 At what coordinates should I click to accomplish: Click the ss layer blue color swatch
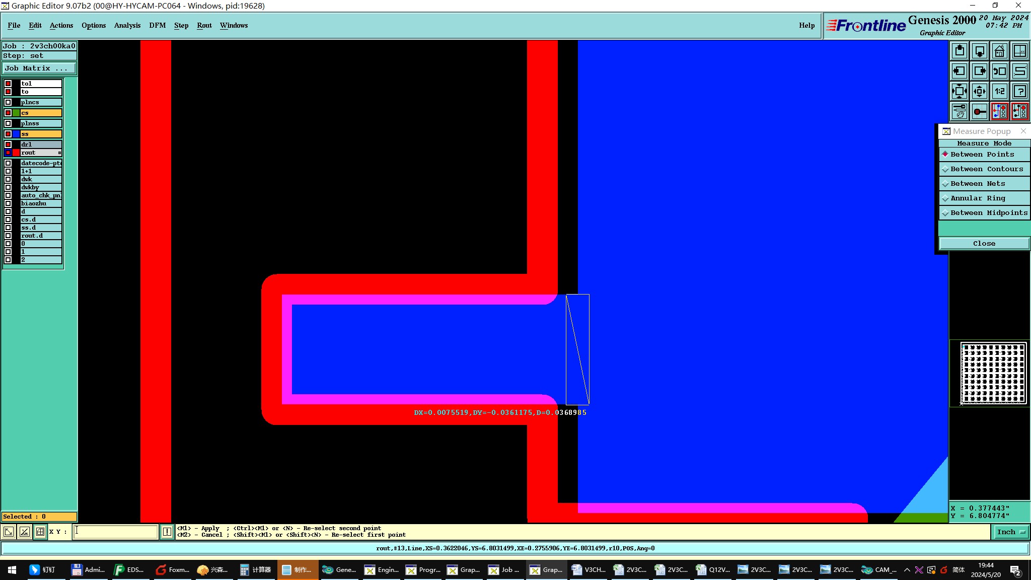[16, 134]
